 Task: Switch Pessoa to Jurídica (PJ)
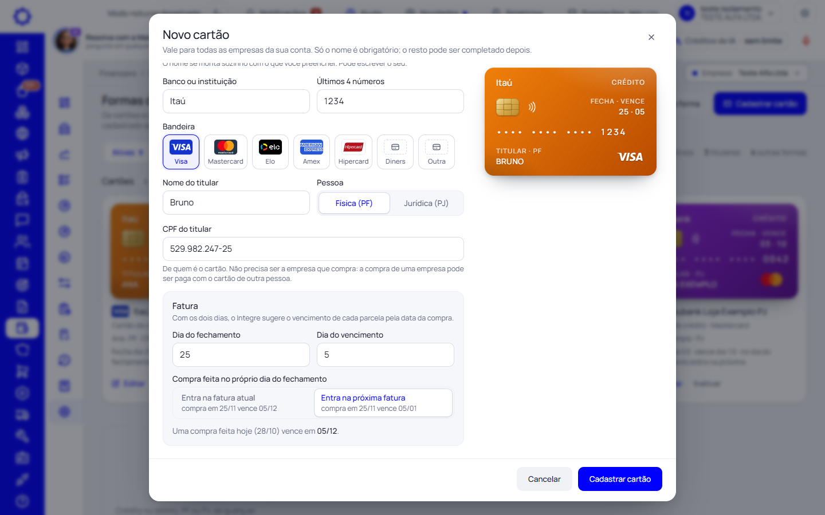tap(426, 203)
